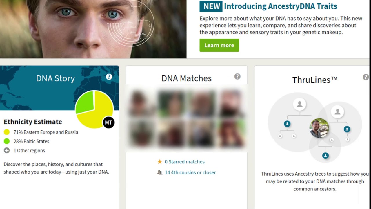Click the DNA Story help question mark icon
The image size is (371, 209).
tap(109, 77)
